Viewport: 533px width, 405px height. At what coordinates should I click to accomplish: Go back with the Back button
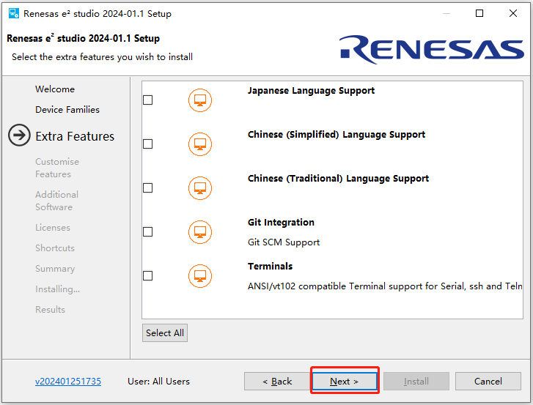click(x=277, y=382)
